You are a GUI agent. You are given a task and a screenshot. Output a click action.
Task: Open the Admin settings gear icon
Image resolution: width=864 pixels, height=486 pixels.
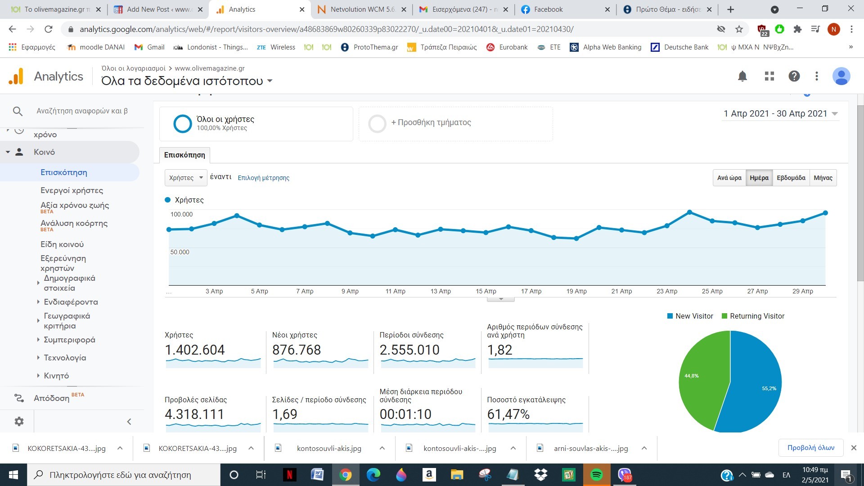tap(19, 422)
